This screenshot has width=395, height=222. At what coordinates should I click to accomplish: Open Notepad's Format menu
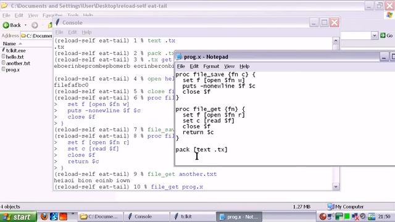point(211,66)
